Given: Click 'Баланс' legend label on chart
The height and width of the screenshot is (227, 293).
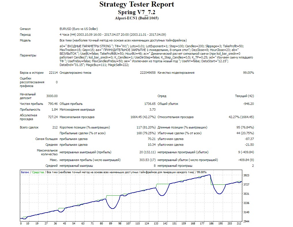Looking at the screenshot, I should [x=25, y=172].
